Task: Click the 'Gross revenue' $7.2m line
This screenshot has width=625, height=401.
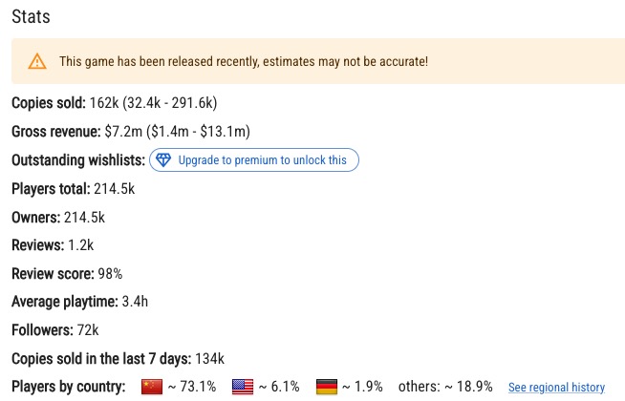Action: (130, 131)
